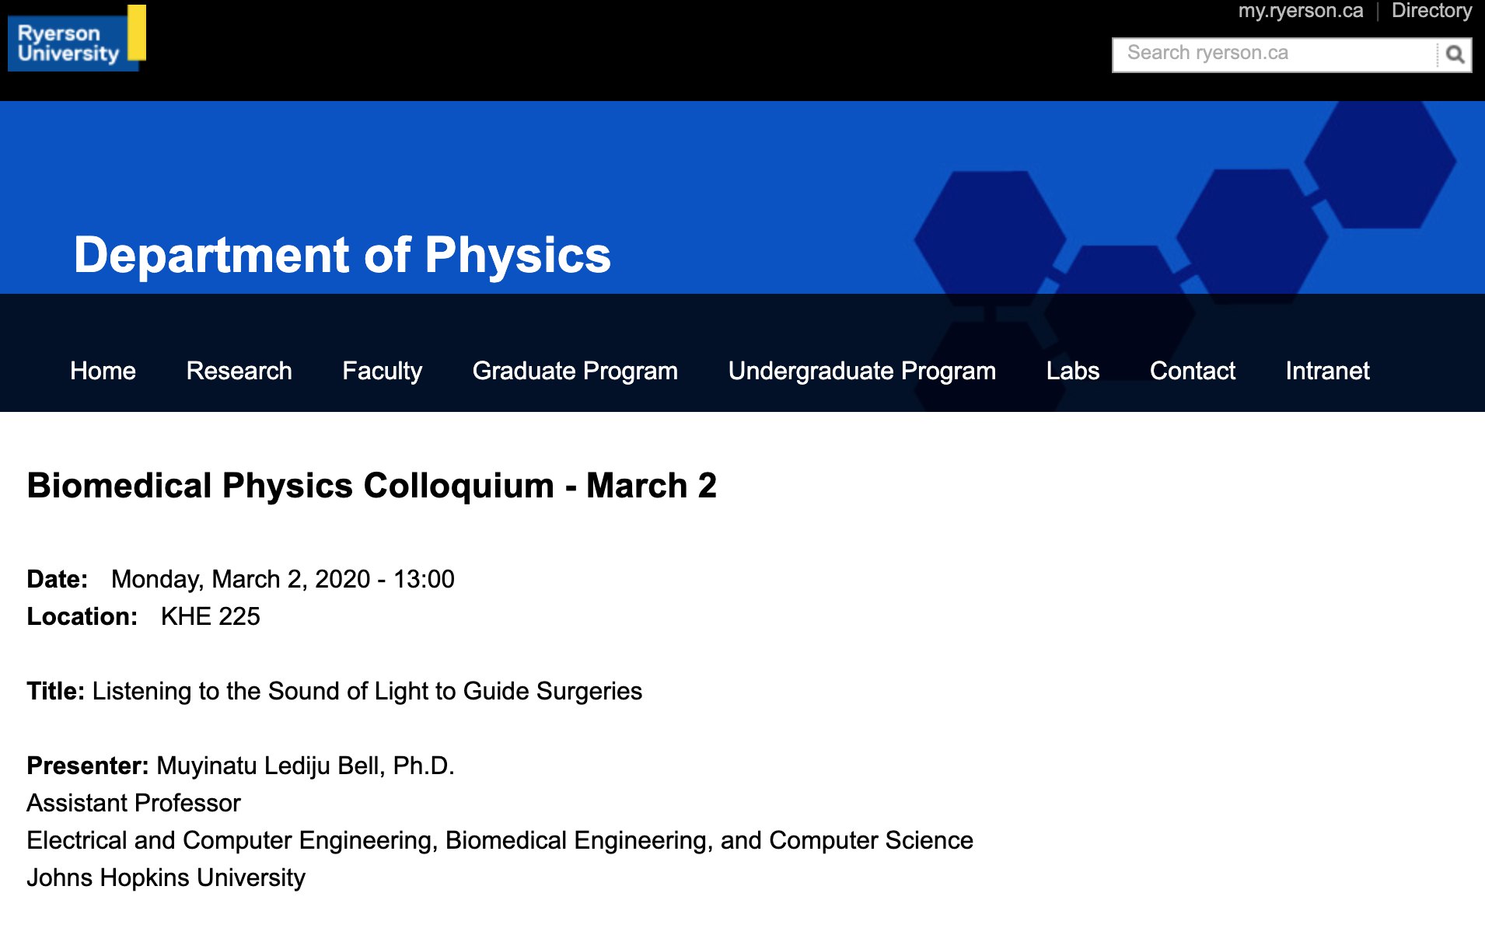Click the KHE 225 location text

click(210, 616)
